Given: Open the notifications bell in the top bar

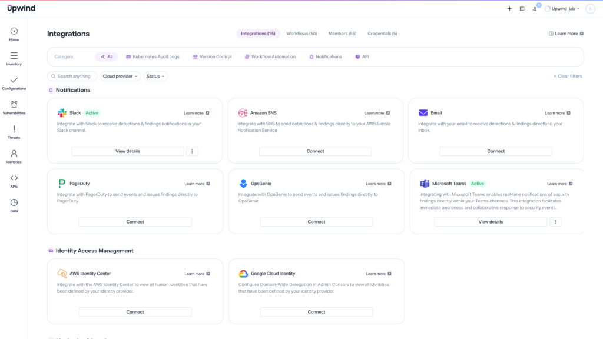Looking at the screenshot, I should click(x=535, y=9).
